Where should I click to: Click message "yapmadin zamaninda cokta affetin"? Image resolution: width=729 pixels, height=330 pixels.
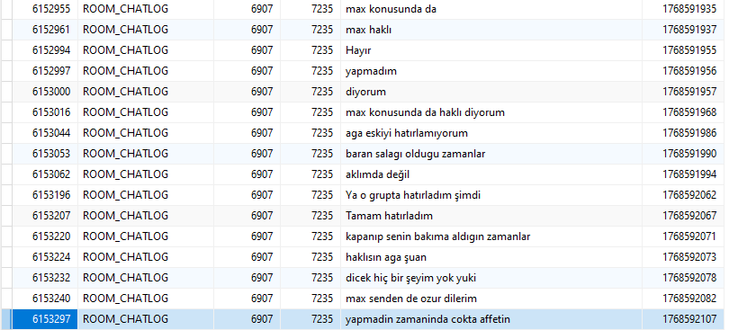click(491, 319)
